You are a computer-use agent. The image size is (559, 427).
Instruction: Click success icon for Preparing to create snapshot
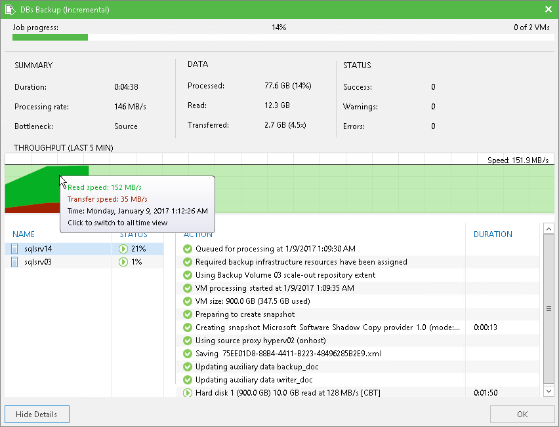point(188,314)
